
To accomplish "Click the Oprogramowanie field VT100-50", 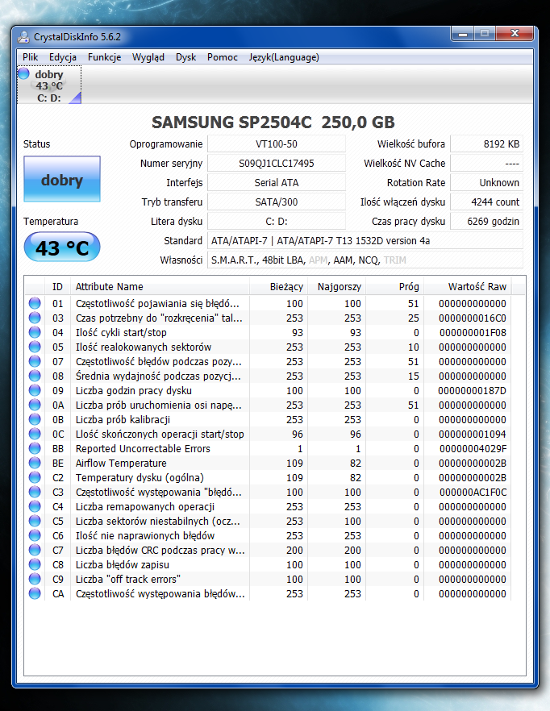I will pos(277,144).
